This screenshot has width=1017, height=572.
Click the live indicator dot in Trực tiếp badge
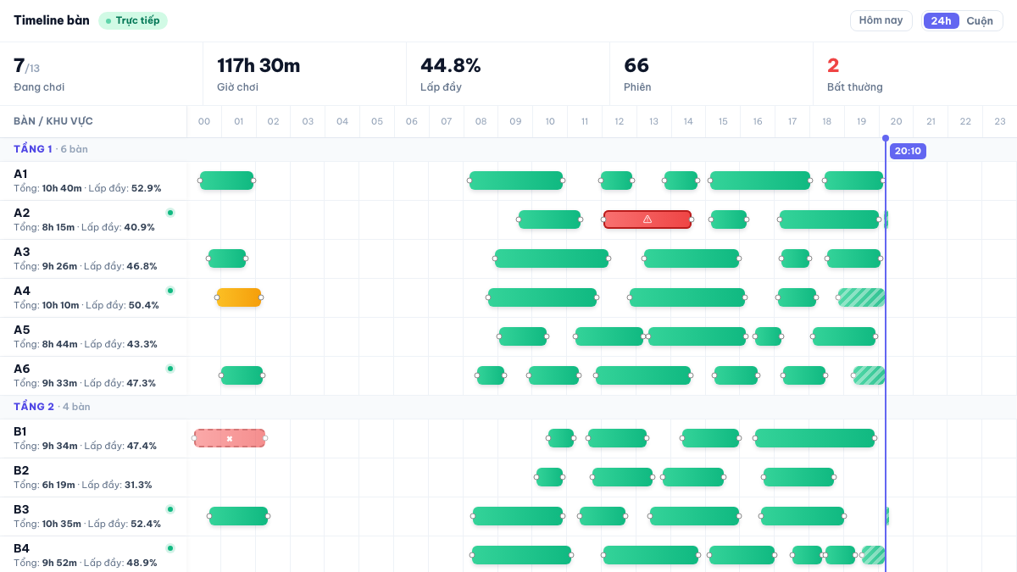[108, 21]
